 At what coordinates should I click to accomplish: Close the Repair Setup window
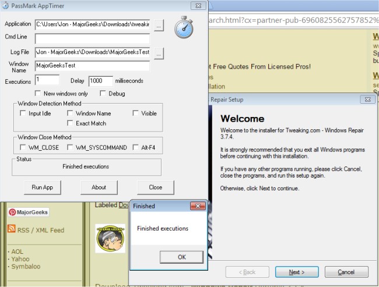[x=368, y=100]
